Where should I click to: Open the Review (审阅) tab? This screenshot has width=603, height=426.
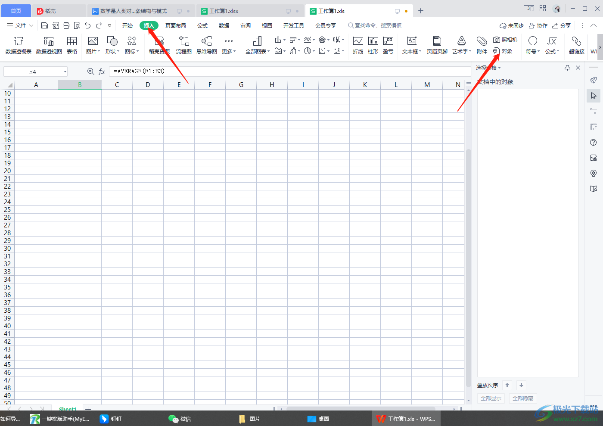click(x=246, y=25)
